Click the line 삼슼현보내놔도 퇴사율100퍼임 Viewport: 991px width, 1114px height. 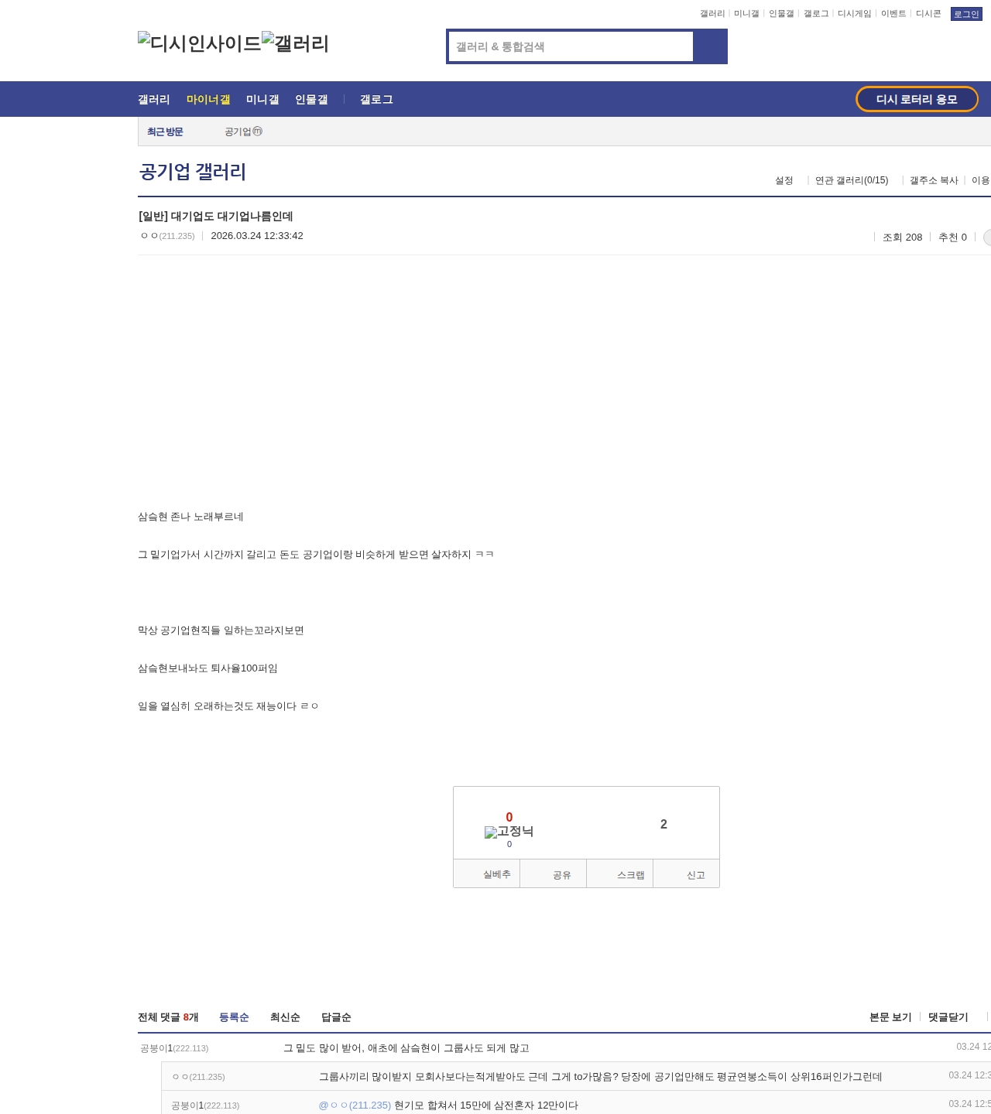[207, 668]
